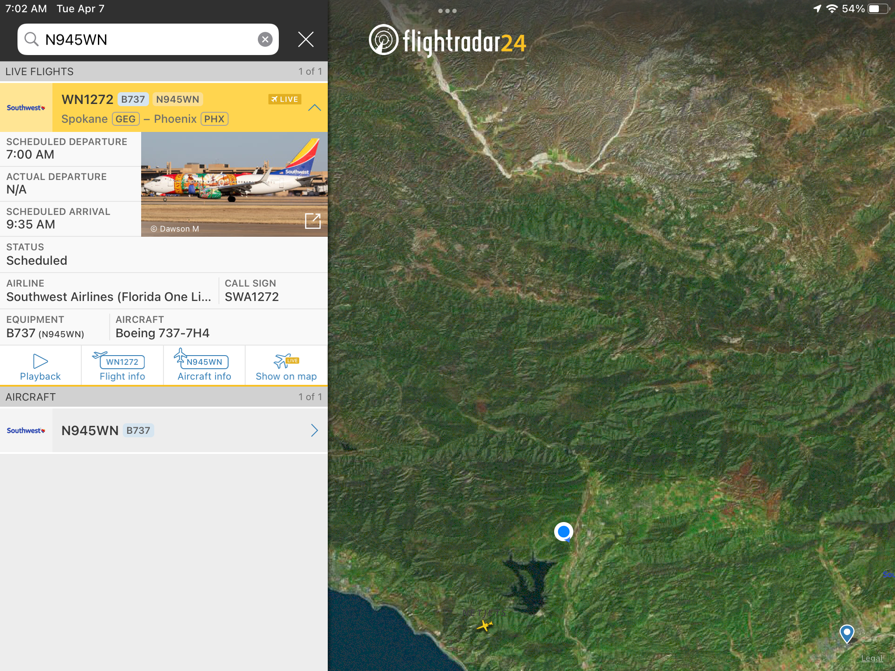The width and height of the screenshot is (895, 671).
Task: Open N945WN Aircraft info
Action: [x=204, y=367]
